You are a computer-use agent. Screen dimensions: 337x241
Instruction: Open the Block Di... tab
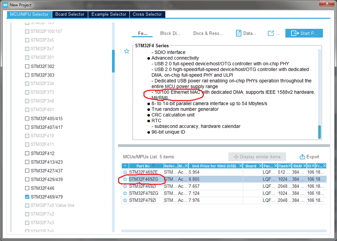click(170, 33)
